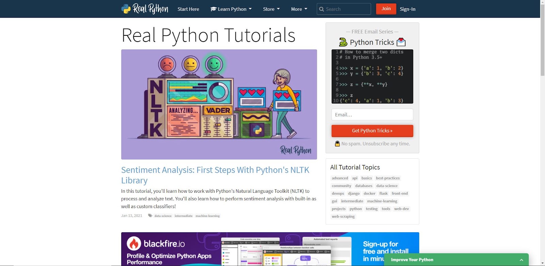Click the Join button

click(386, 9)
